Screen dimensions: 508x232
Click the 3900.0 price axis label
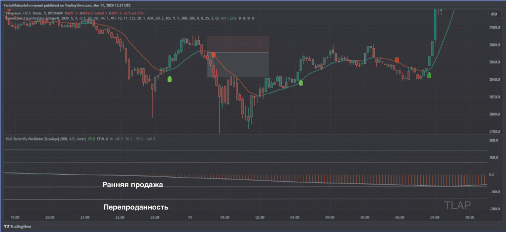(494, 28)
